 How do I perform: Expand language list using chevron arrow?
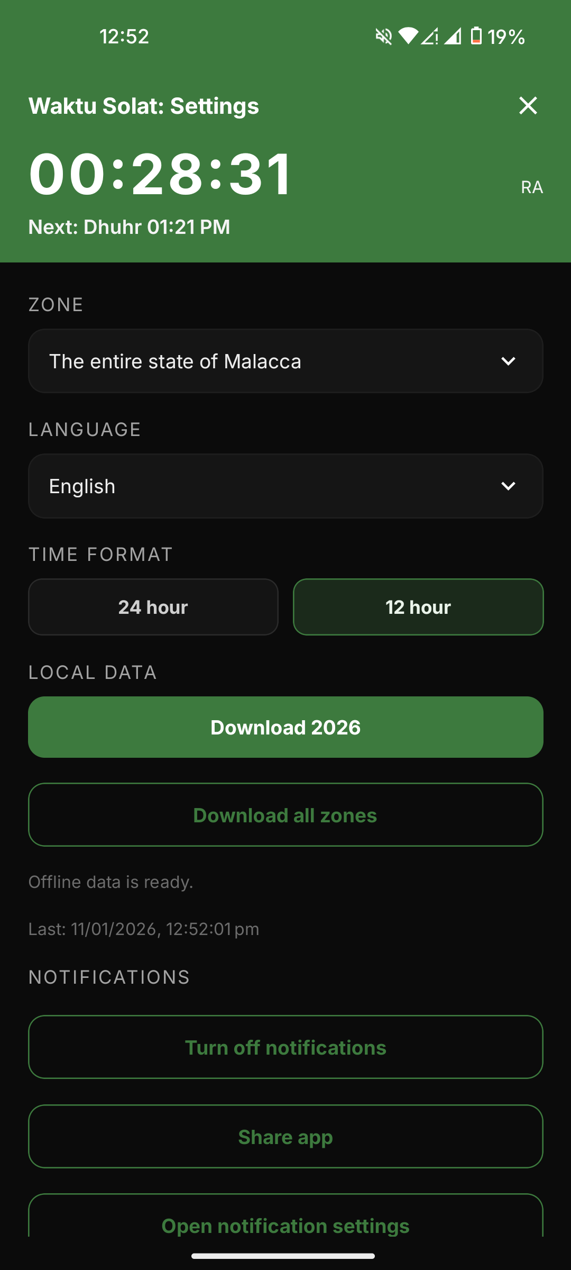click(508, 486)
